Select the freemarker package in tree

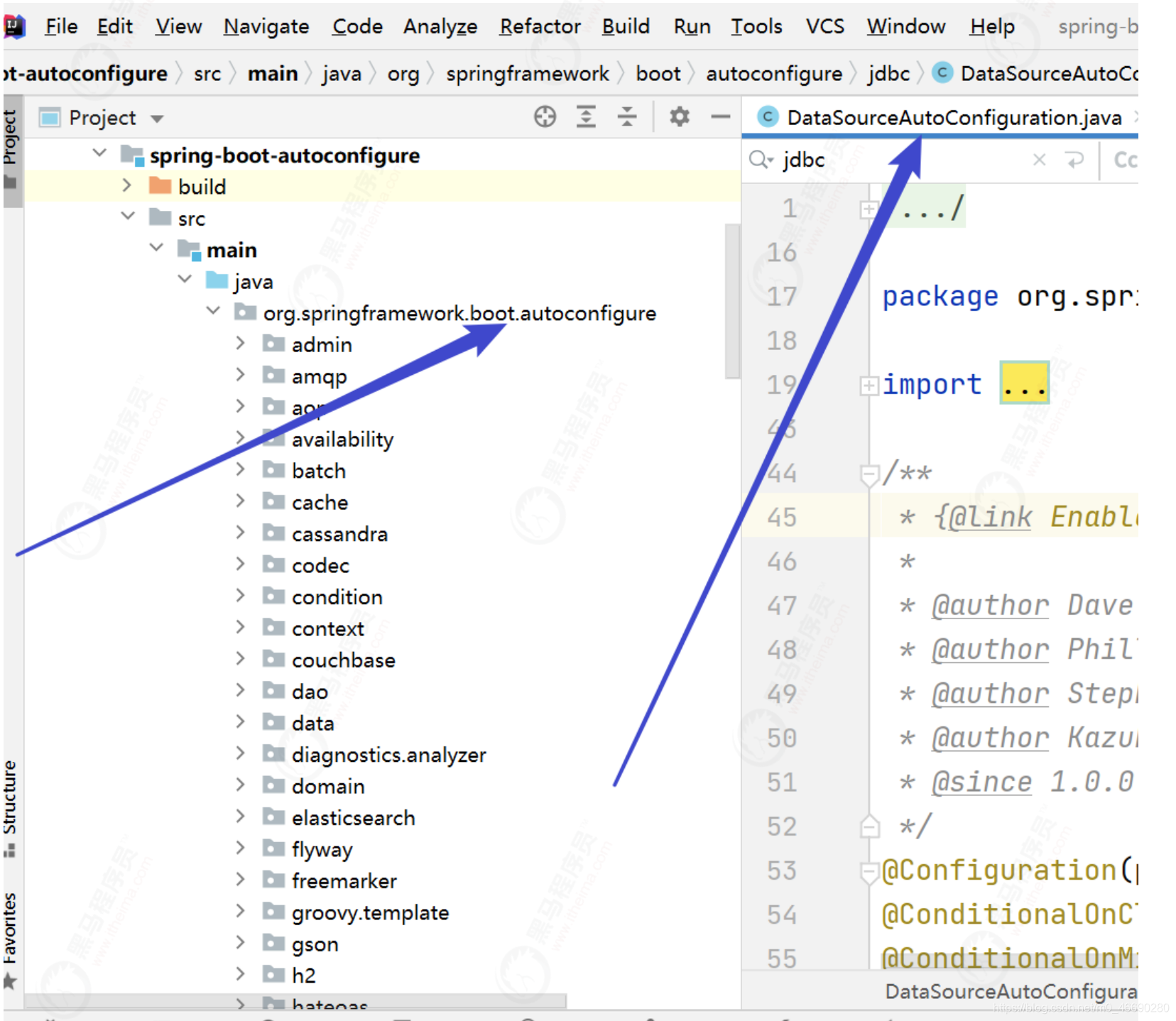(344, 881)
